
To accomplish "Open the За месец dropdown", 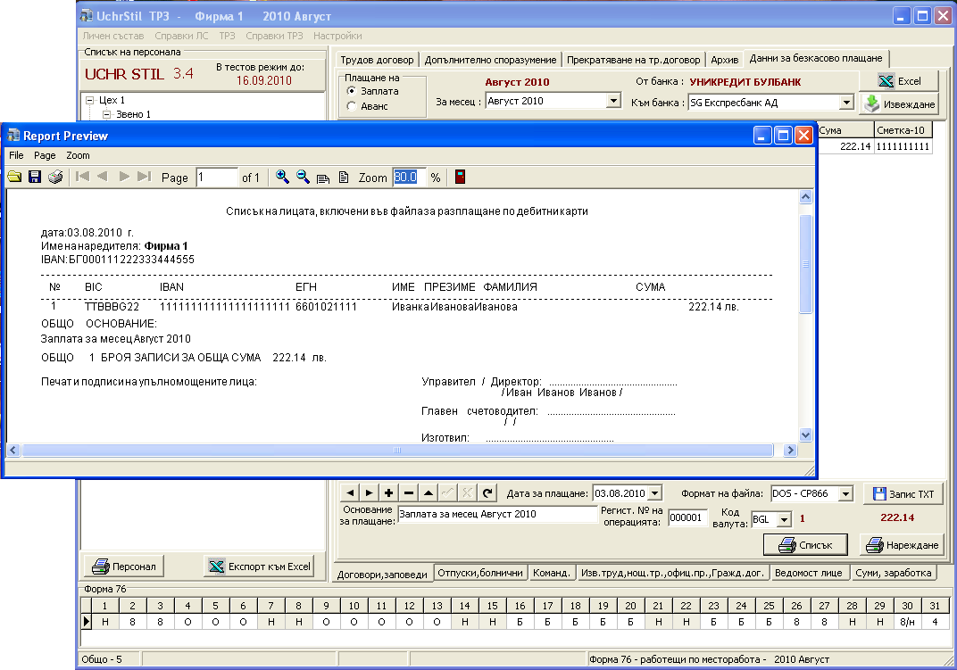I will (612, 102).
